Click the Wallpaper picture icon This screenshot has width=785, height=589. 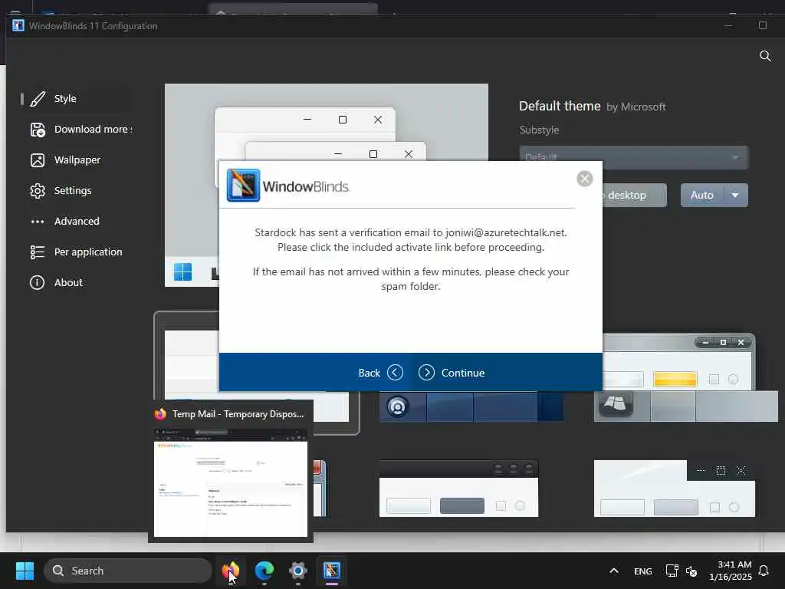click(37, 160)
